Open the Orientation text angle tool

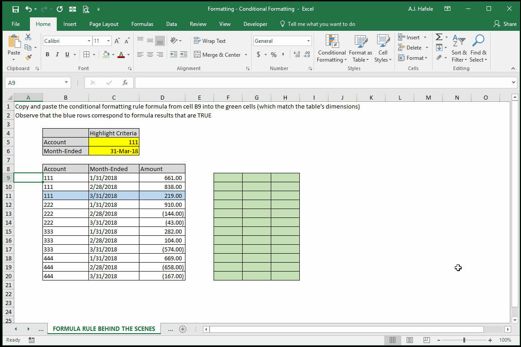(x=174, y=41)
